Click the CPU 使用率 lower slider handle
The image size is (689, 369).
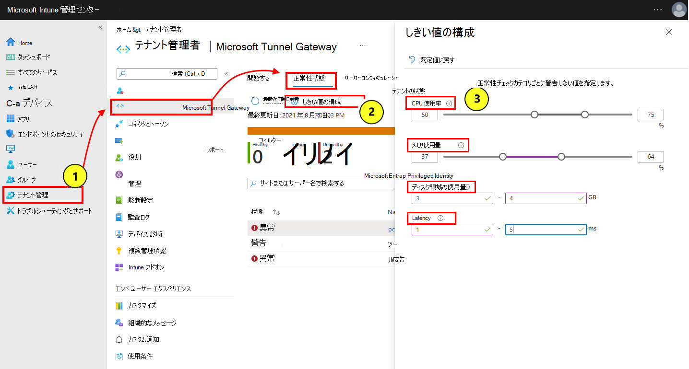tap(535, 115)
